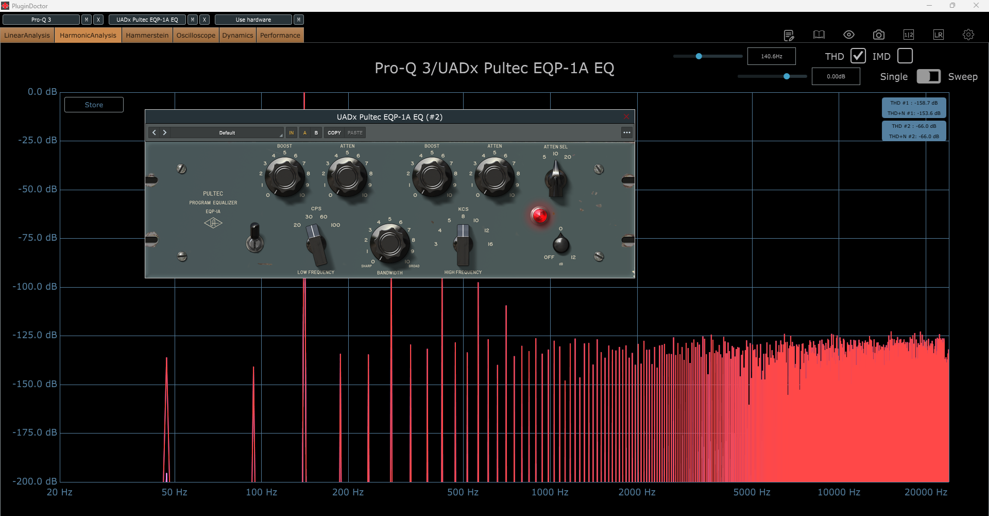The height and width of the screenshot is (516, 989).
Task: Select the UADx Pultec EQP-1A EQ slot
Action: click(147, 20)
